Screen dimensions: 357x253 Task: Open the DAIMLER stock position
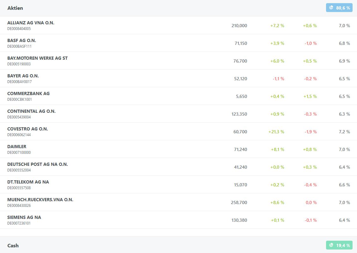(x=17, y=147)
